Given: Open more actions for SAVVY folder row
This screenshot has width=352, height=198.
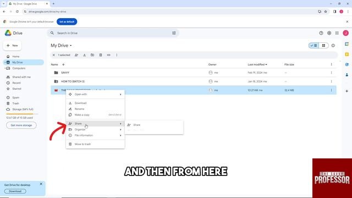Looking at the screenshot, I should (331, 73).
